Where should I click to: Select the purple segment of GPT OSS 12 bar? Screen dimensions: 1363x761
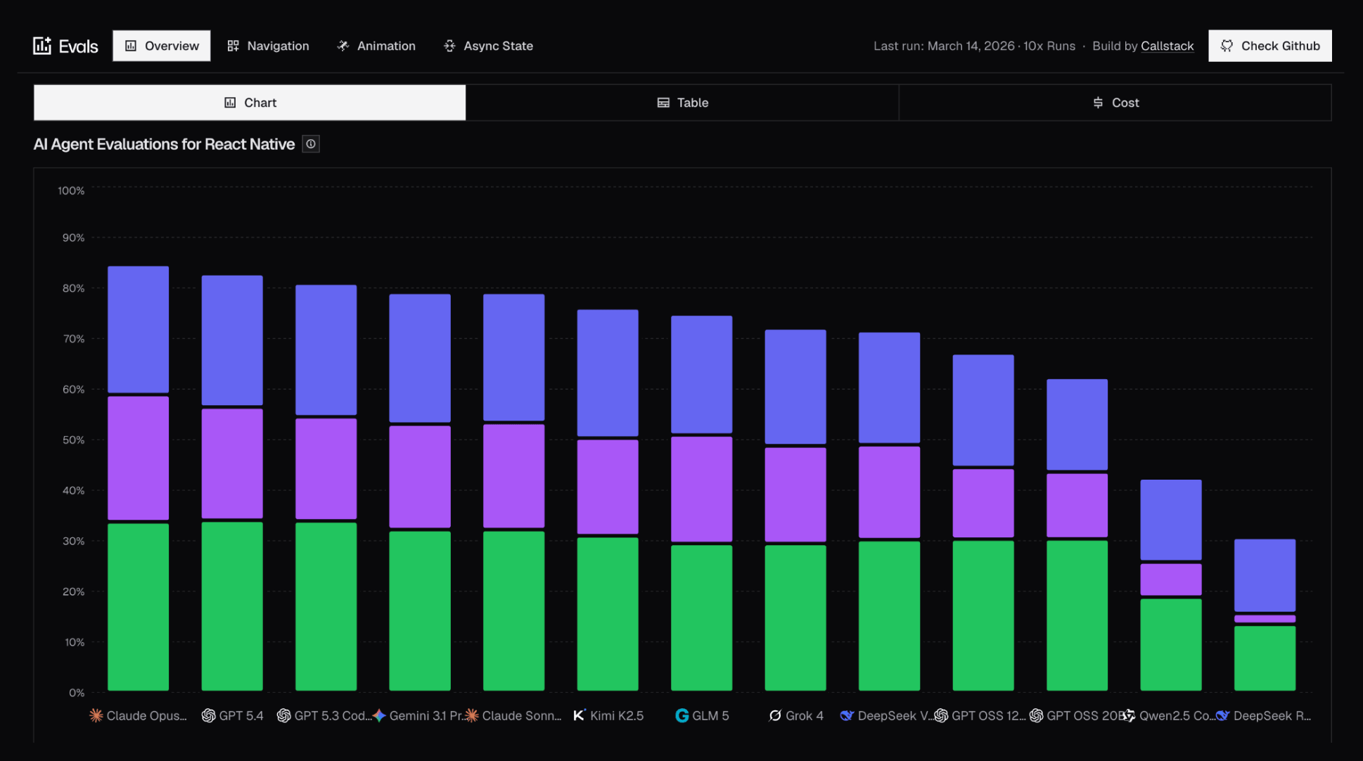[x=983, y=503]
